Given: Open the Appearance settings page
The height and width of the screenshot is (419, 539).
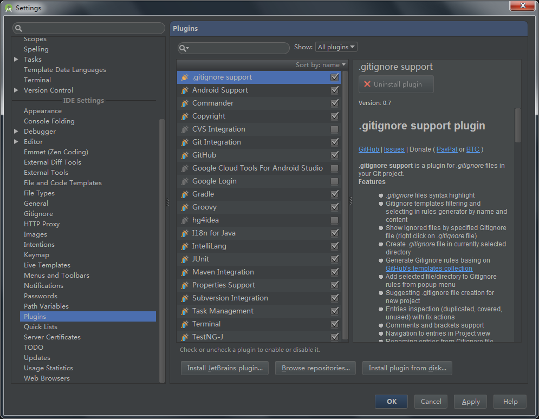Looking at the screenshot, I should tap(43, 111).
